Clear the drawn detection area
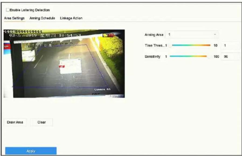This screenshot has height=156, width=242. click(42, 122)
